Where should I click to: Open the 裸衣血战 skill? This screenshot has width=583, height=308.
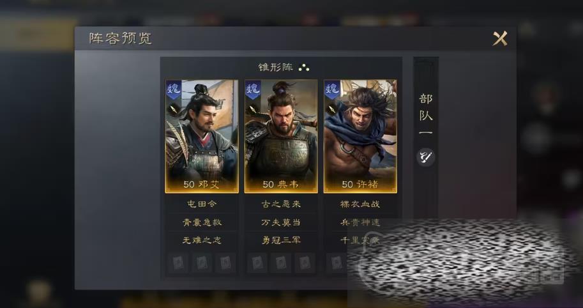click(360, 204)
